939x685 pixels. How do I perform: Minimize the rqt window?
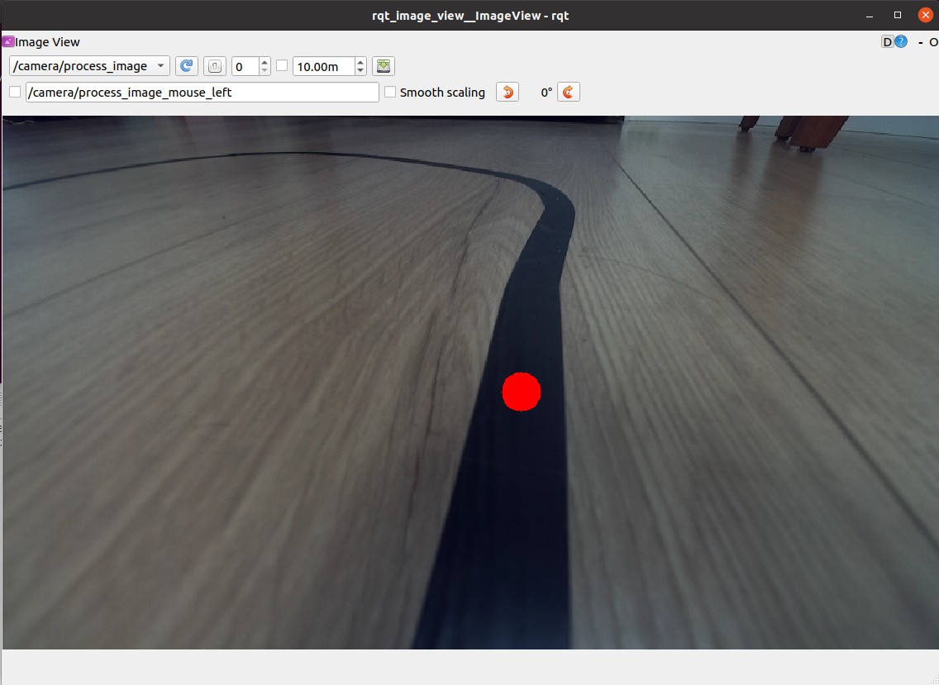pyautogui.click(x=870, y=16)
